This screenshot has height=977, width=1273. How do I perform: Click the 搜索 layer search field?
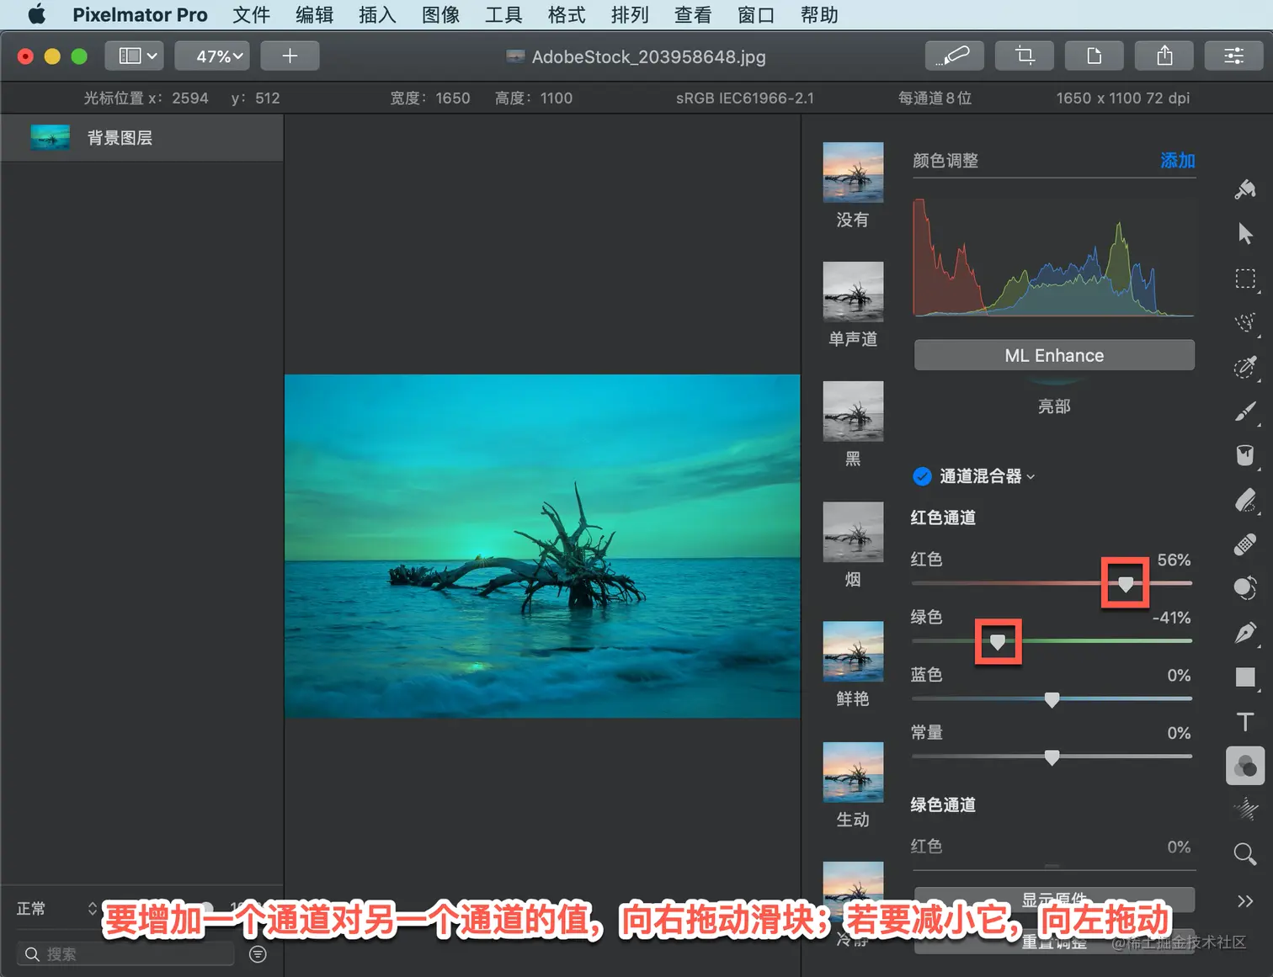[125, 954]
